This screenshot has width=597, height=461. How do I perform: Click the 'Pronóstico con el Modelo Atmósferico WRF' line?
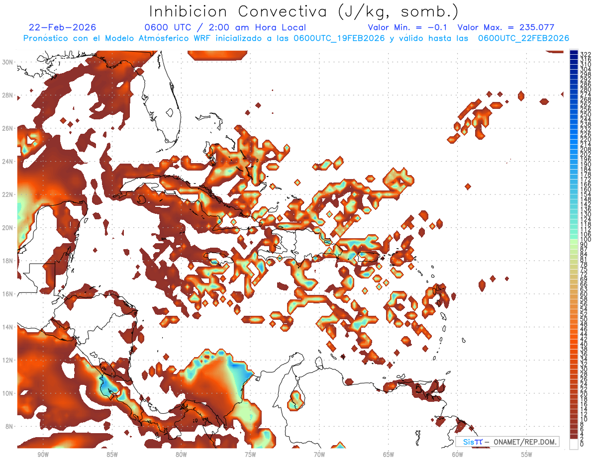(297, 38)
